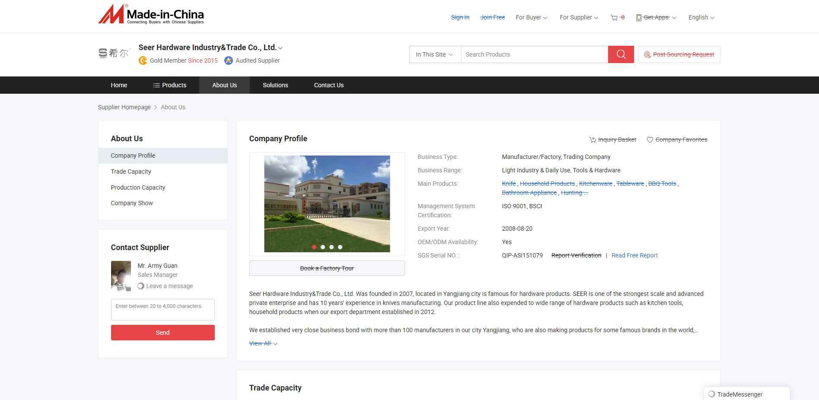Click the Made-in-China logo

[x=151, y=14]
